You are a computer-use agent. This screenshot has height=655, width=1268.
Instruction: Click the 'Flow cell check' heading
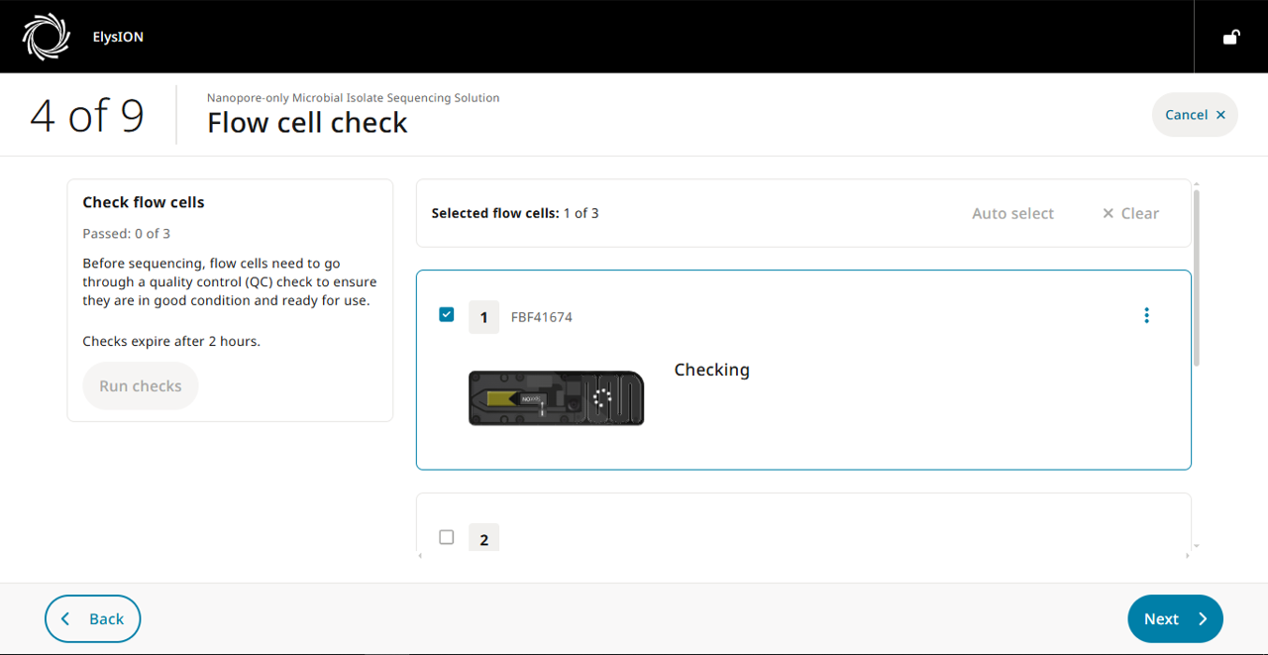pos(307,123)
